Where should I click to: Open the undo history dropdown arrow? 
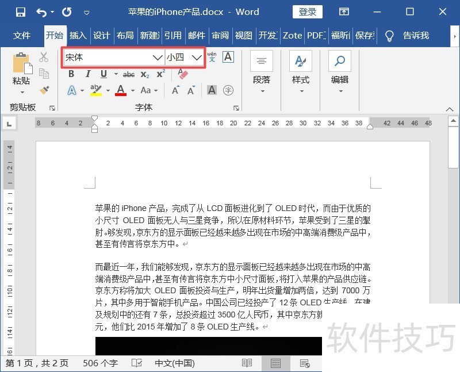52,12
